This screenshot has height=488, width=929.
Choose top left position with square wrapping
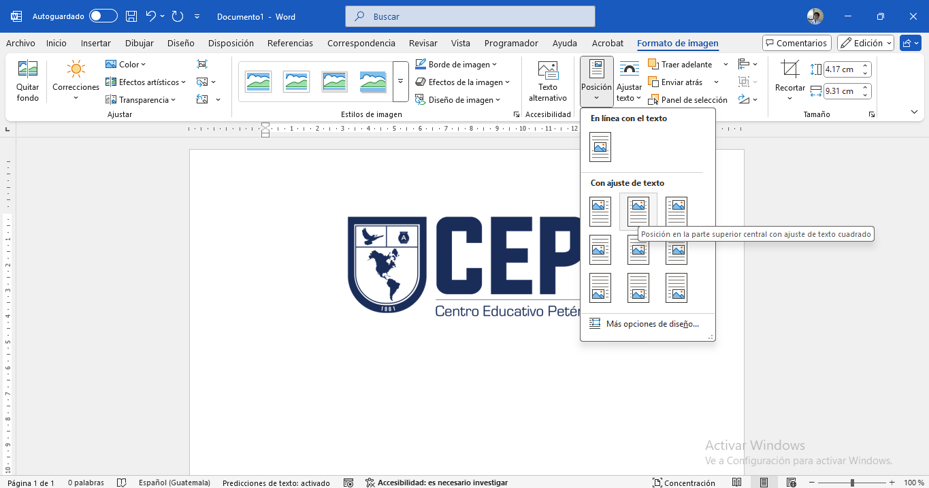[x=600, y=212]
